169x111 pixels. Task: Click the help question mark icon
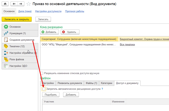pyautogui.click(x=102, y=89)
